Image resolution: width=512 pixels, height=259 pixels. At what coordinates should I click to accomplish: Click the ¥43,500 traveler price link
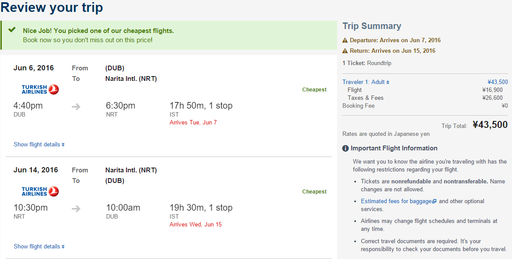[x=497, y=82]
